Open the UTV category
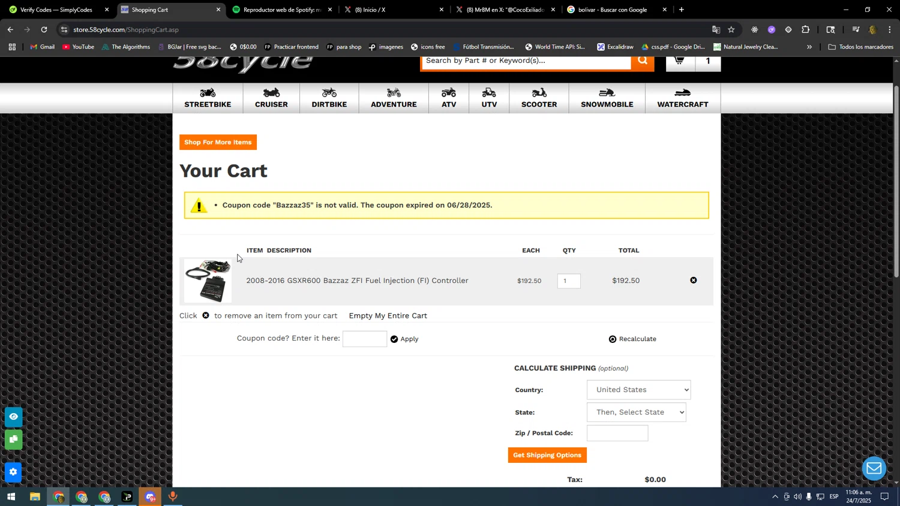 [x=489, y=98]
